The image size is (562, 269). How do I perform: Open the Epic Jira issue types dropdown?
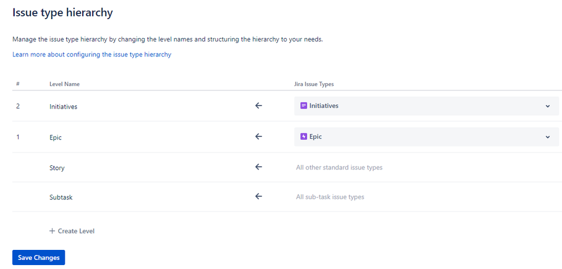click(x=426, y=137)
